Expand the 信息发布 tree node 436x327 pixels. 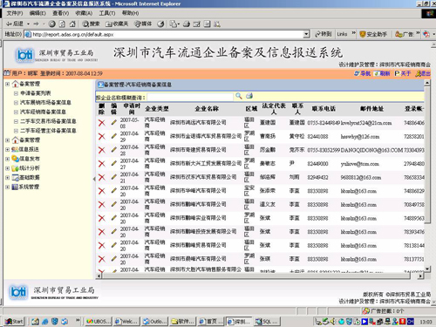point(7,159)
